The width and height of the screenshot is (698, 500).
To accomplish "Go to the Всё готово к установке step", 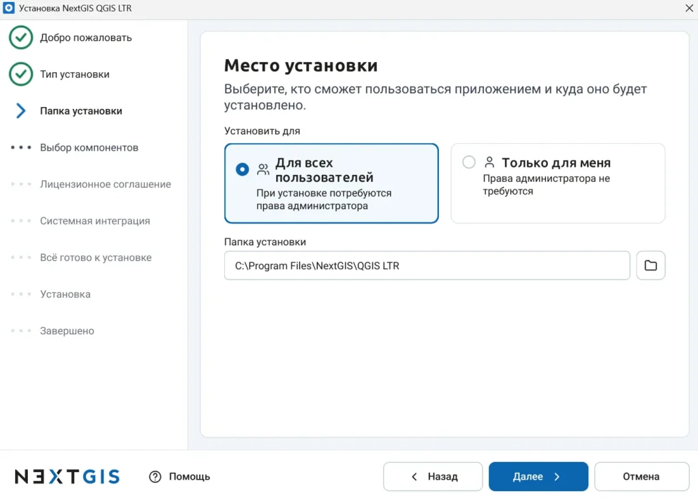I will pos(95,257).
